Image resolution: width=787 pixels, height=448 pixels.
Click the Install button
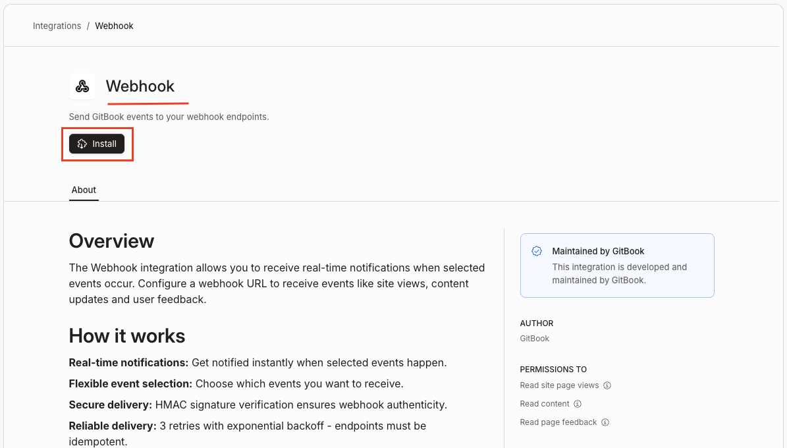97,144
